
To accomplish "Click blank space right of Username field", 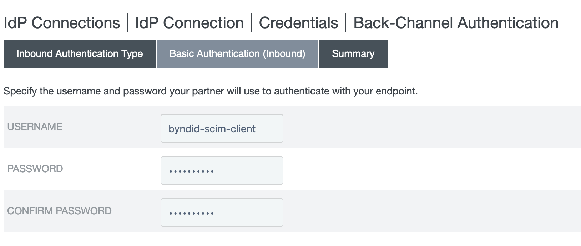I will [428, 127].
